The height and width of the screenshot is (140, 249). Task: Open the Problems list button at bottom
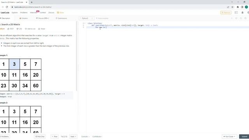pos(4,136)
